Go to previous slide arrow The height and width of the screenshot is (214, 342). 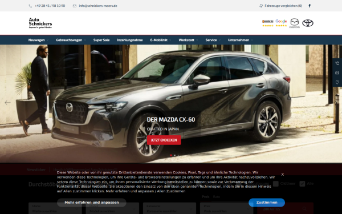[x=7, y=102]
